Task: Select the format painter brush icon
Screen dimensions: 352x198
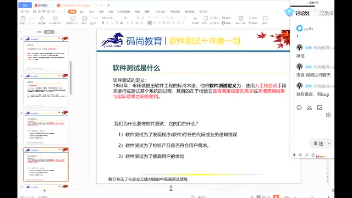Action: 42,18
